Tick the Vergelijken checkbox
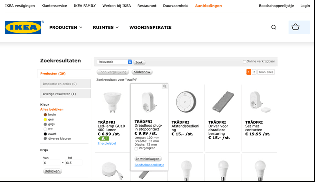The width and height of the screenshot is (315, 182). coord(136,149)
